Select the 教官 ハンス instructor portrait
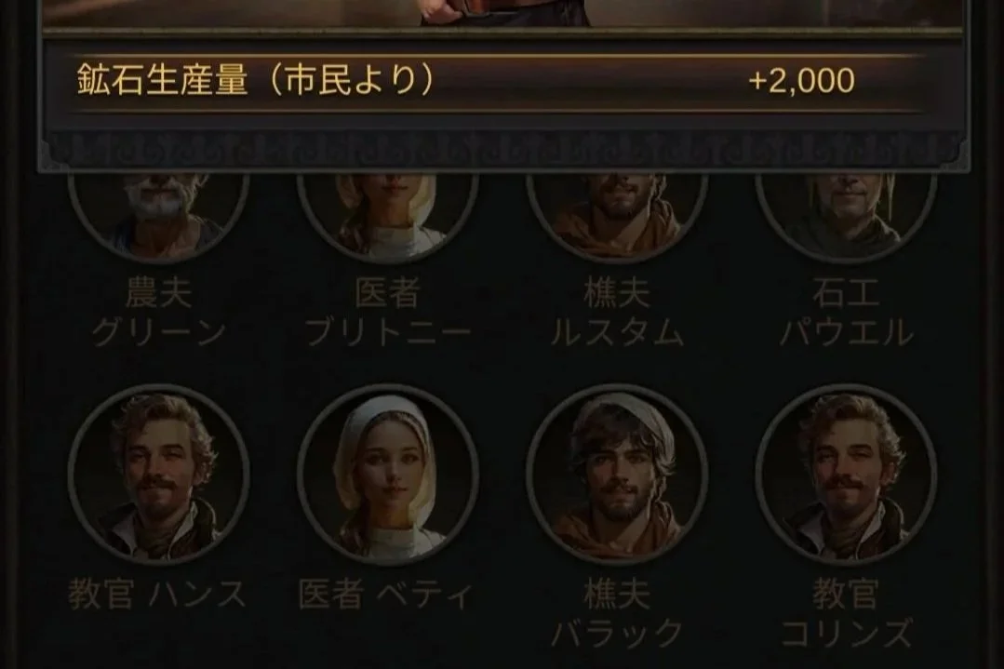1004x669 pixels. point(158,475)
